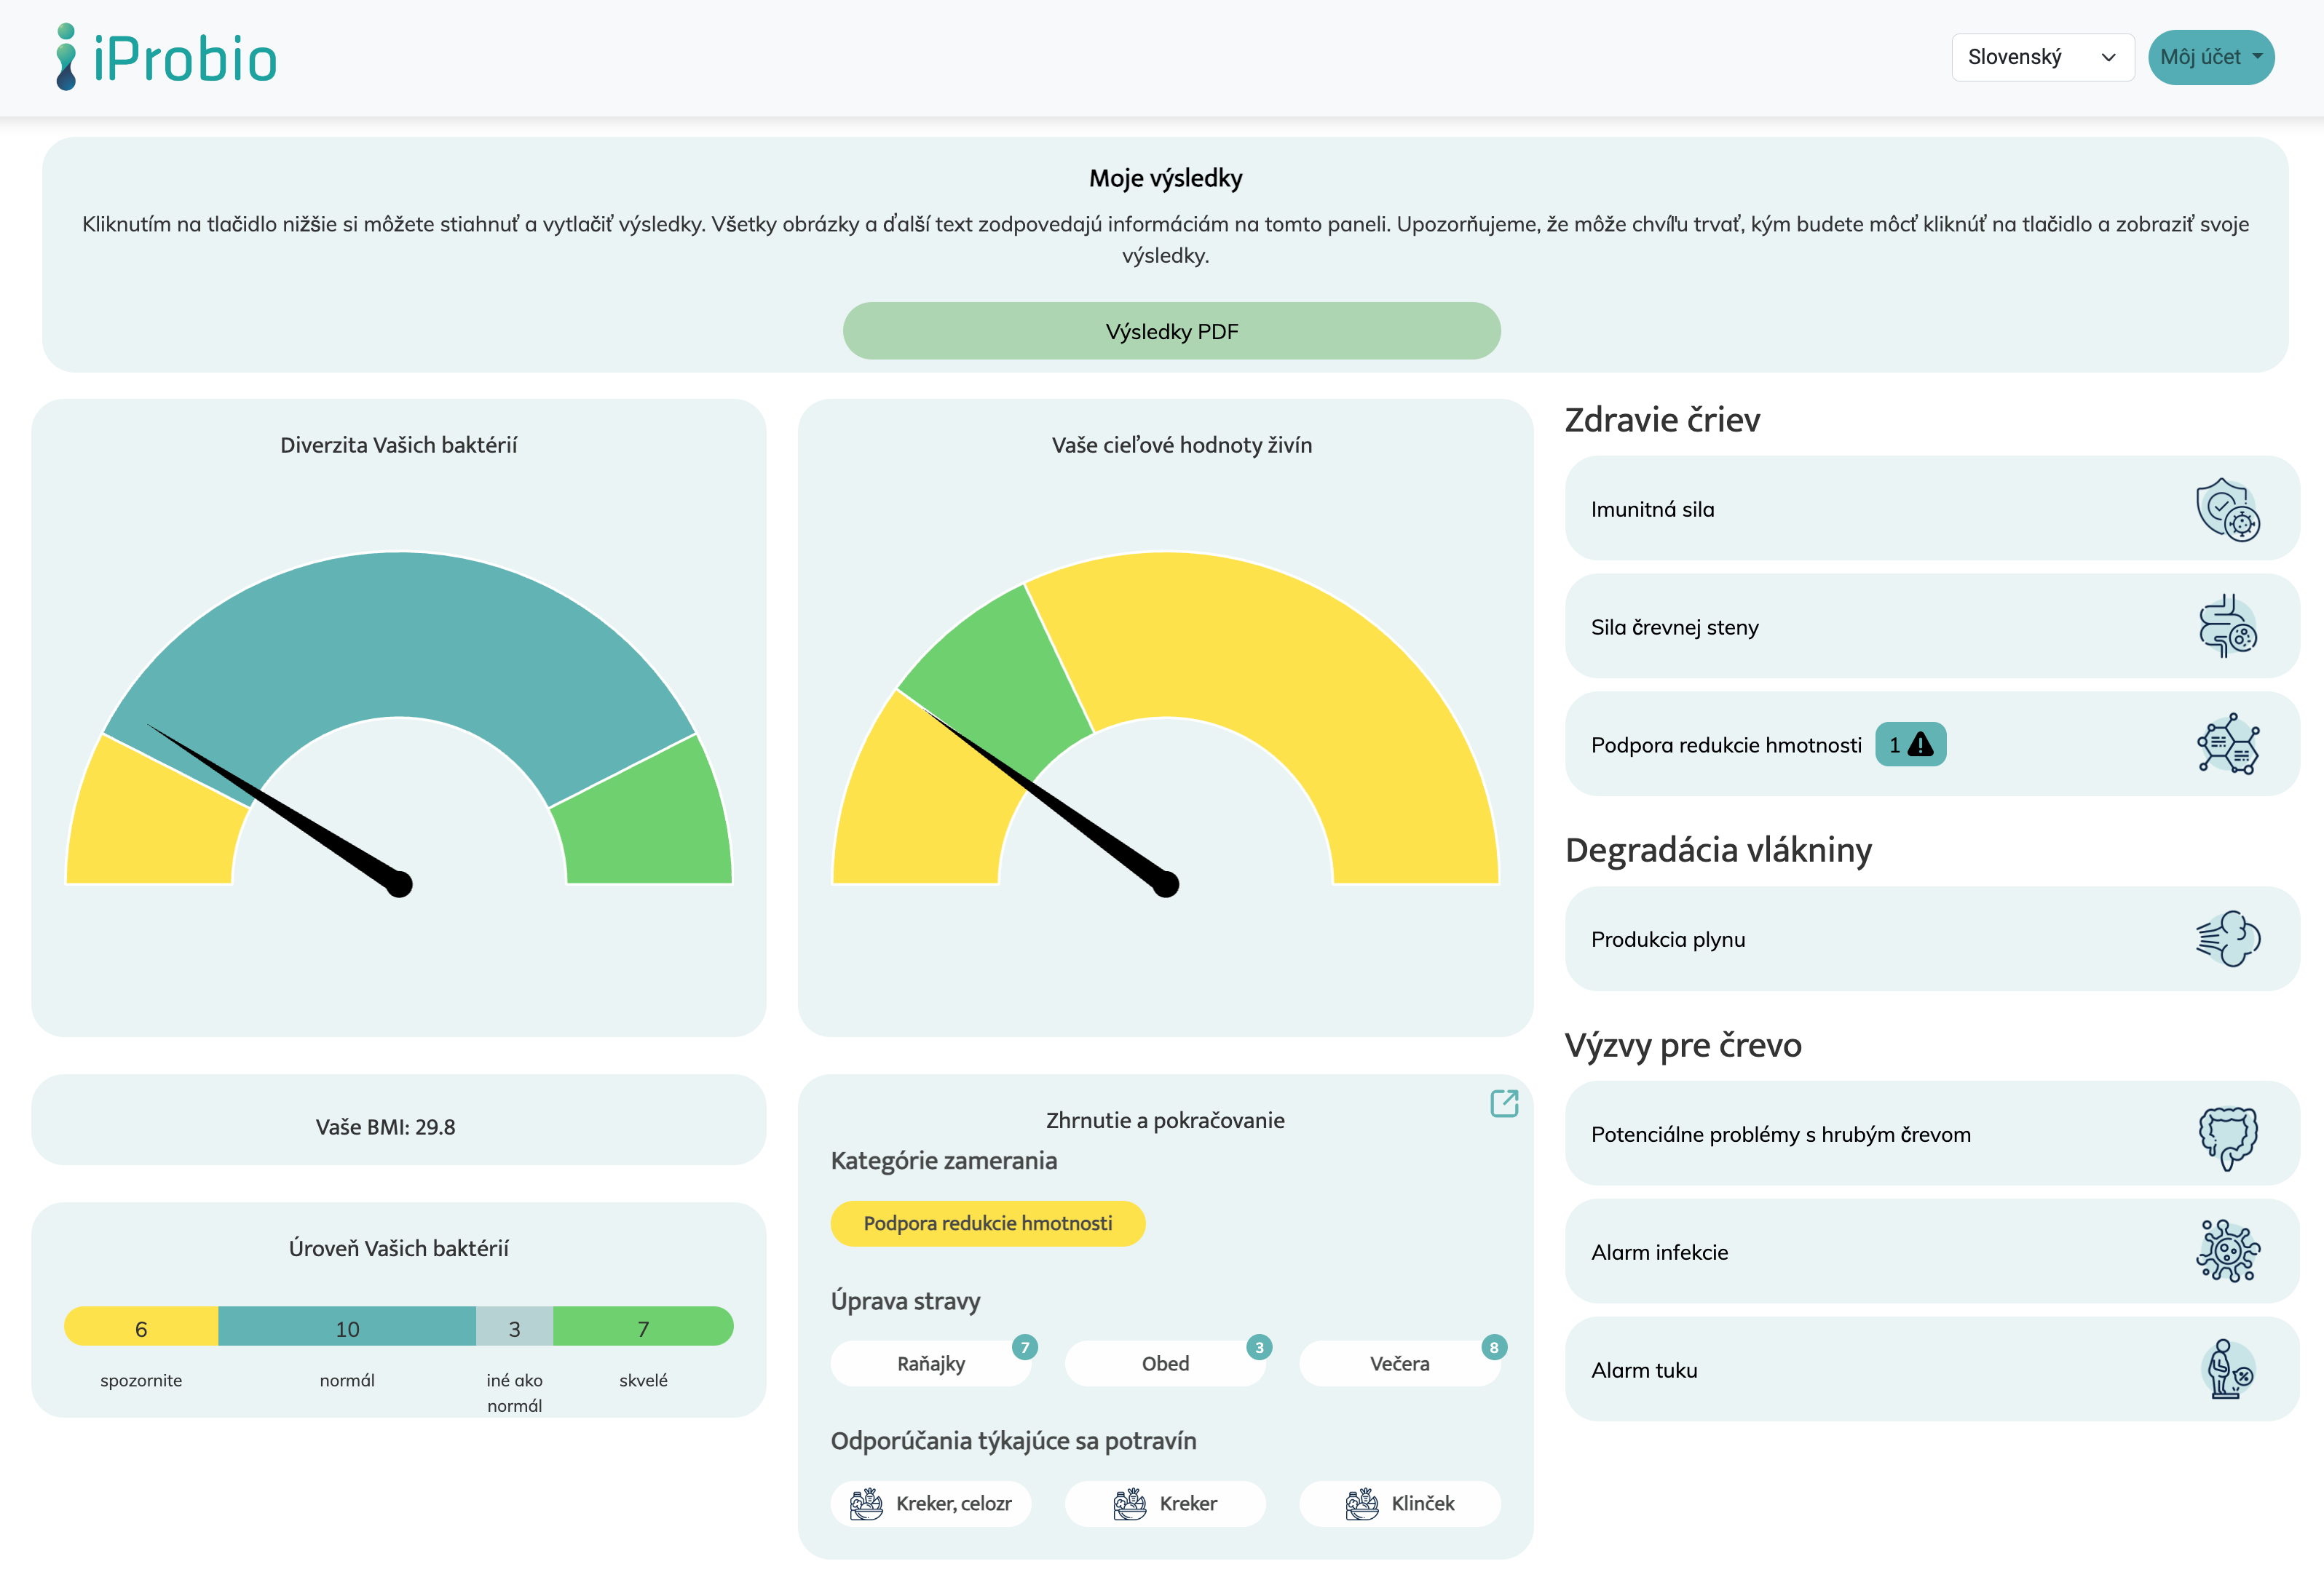This screenshot has height=1588, width=2324.
Task: Click the warning badge next to Podpora redukcie hmotnosti
Action: [1911, 744]
